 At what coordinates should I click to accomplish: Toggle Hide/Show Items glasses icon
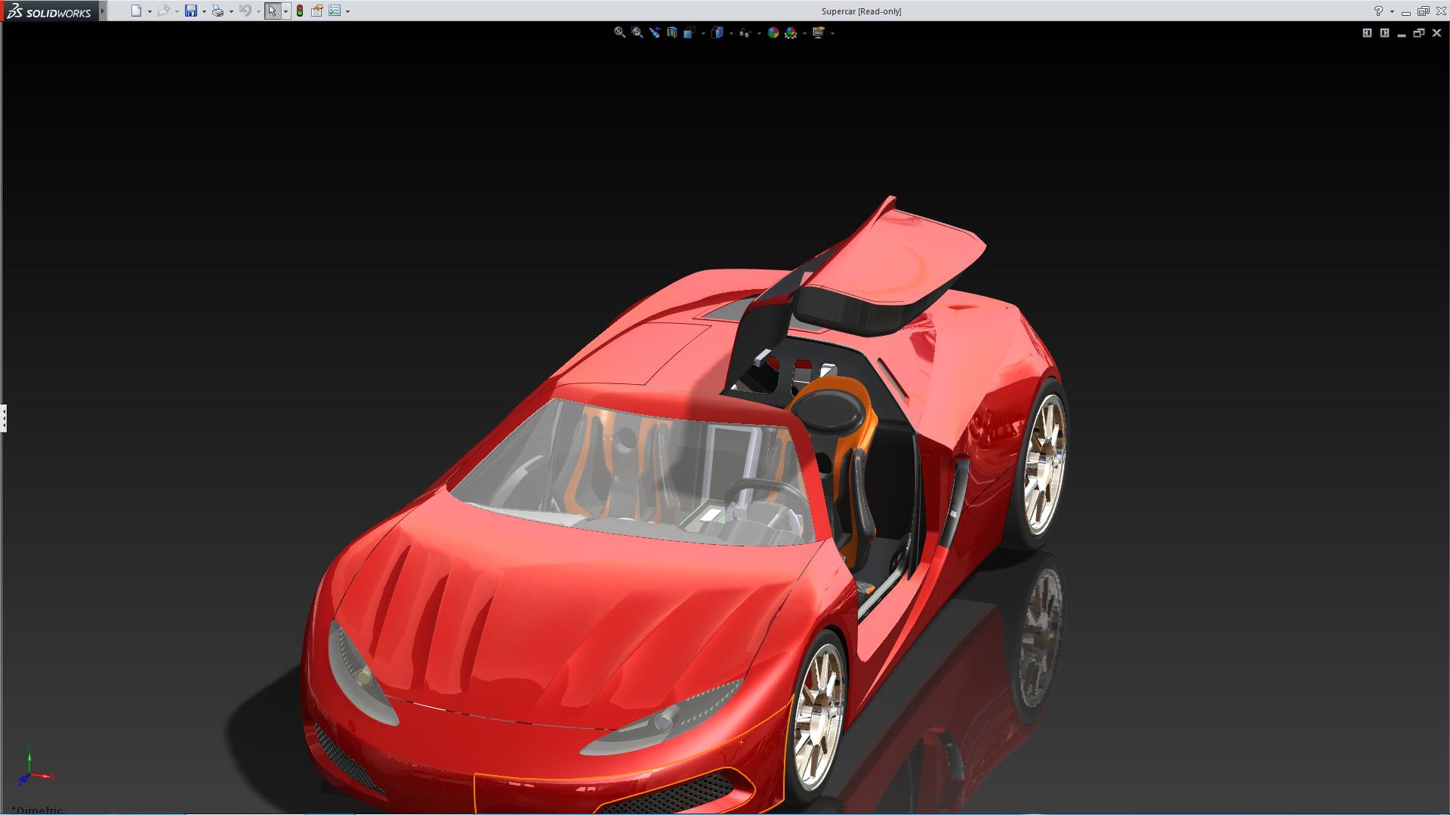(x=745, y=32)
